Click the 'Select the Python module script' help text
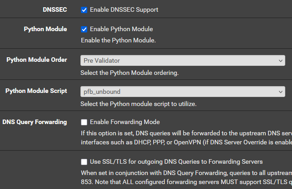This screenshot has width=292, height=189. point(138,104)
